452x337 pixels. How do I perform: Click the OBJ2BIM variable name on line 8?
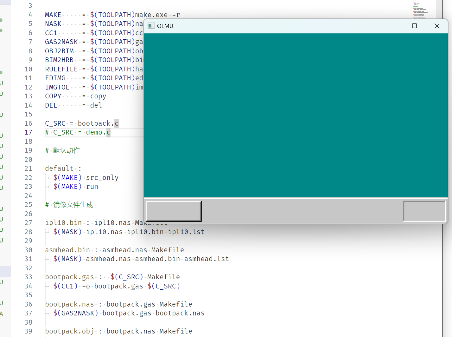[x=59, y=51]
